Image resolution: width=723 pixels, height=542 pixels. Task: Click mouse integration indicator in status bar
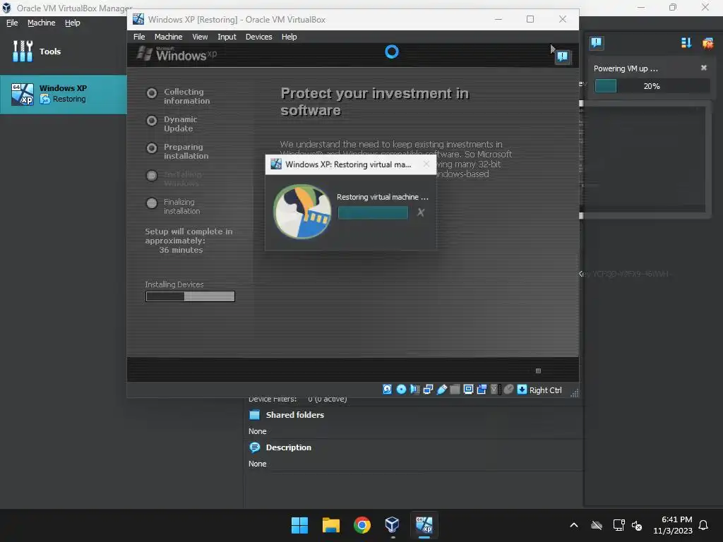[508, 390]
